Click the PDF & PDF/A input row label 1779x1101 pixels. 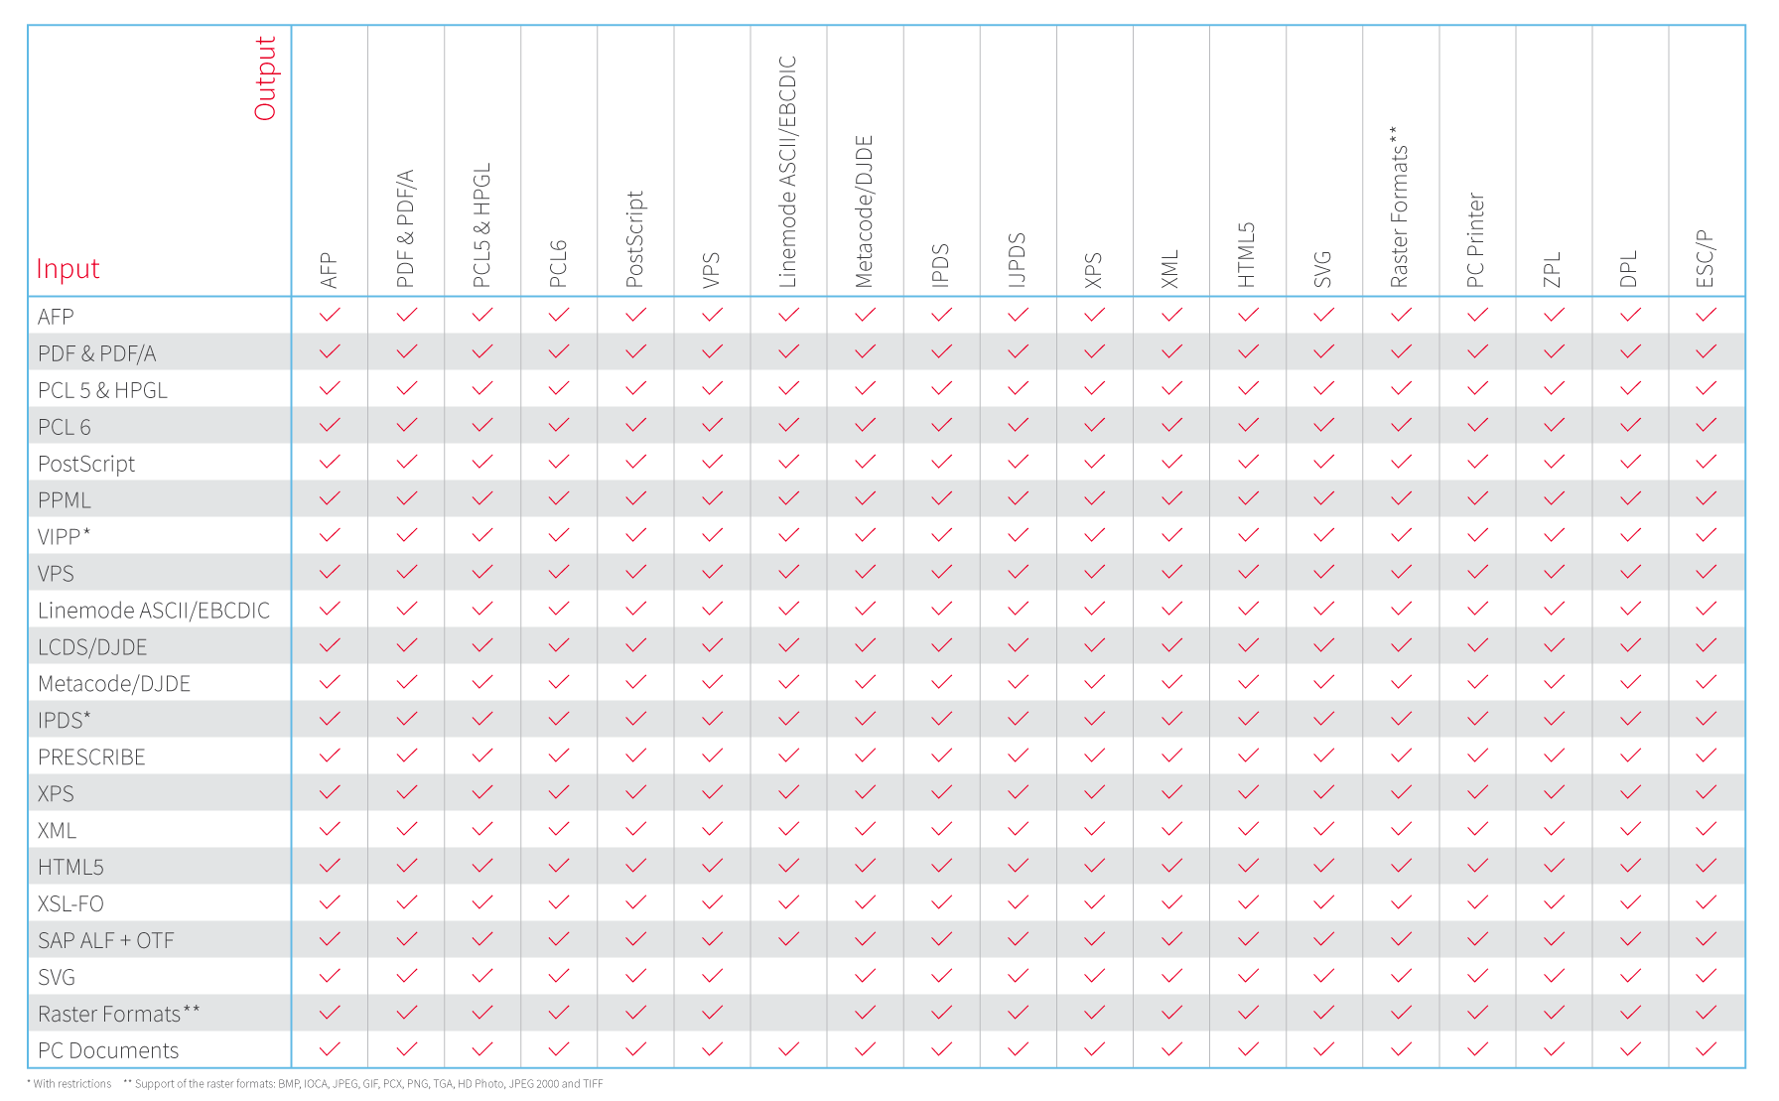(96, 353)
